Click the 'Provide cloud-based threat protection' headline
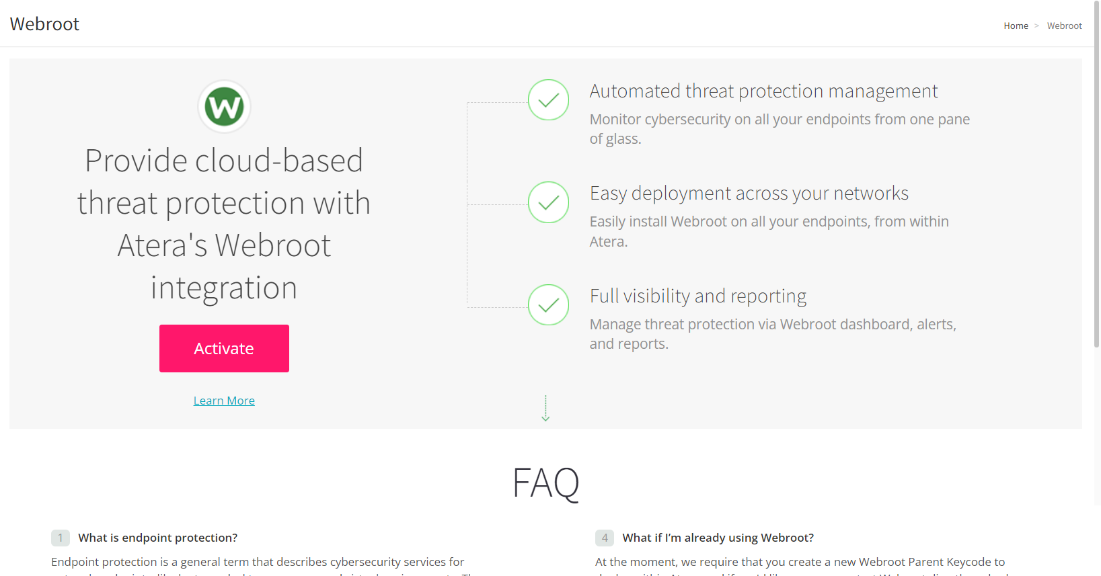This screenshot has height=576, width=1101. coord(224,224)
